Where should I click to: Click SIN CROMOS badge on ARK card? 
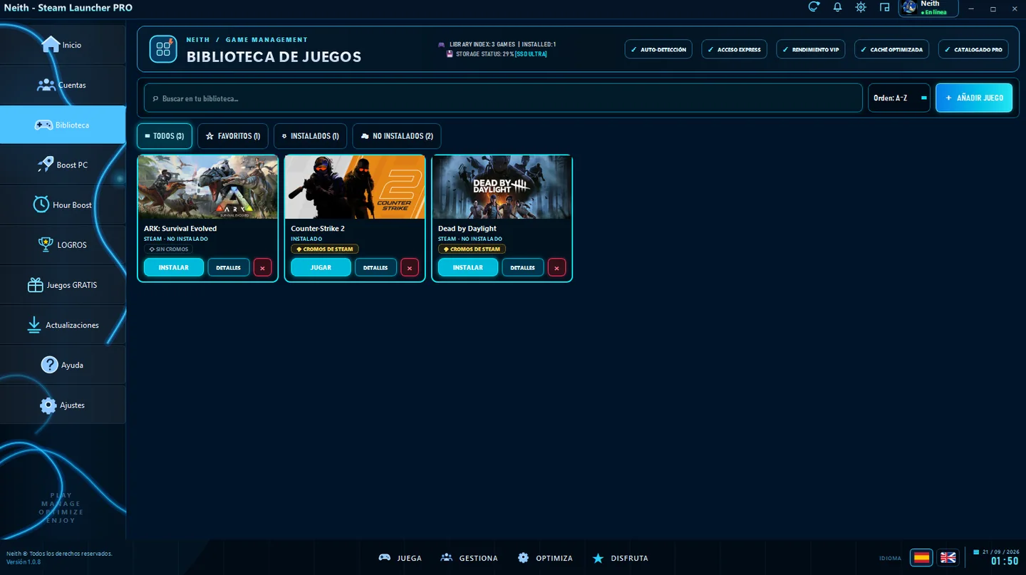168,249
